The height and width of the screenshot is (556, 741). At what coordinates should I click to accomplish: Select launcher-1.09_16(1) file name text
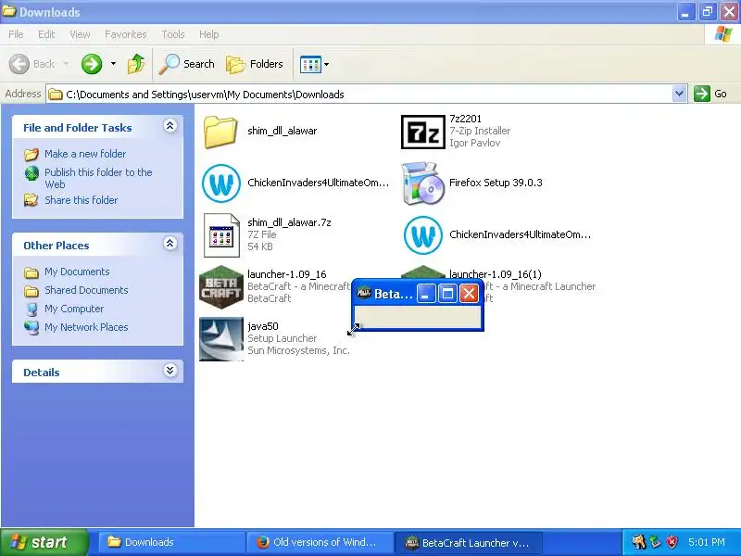(x=496, y=274)
